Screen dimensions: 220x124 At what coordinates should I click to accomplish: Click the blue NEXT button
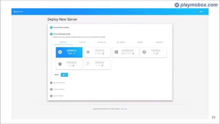[64, 75]
